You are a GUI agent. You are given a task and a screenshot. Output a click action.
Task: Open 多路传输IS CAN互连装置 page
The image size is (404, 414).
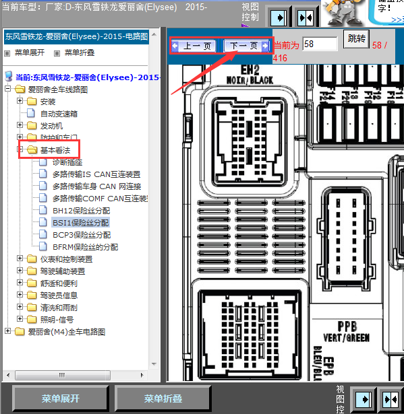tap(96, 174)
